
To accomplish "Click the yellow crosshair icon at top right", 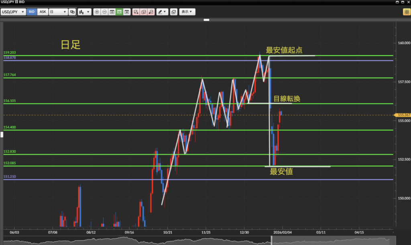I will (x=406, y=12).
